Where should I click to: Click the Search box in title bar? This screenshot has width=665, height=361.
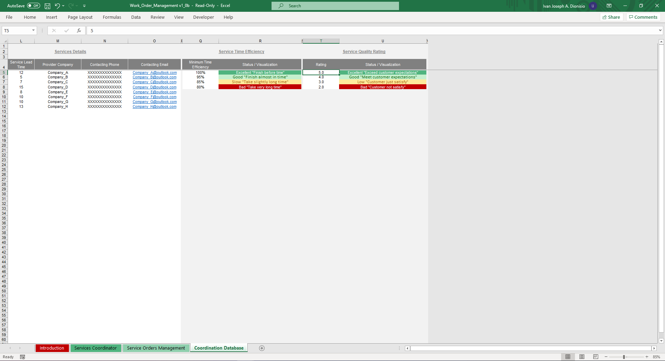335,6
